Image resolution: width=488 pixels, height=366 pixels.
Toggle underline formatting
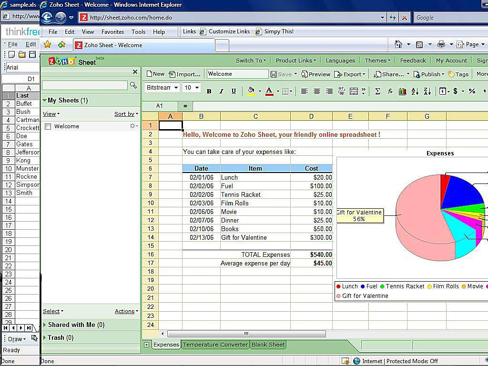point(233,91)
